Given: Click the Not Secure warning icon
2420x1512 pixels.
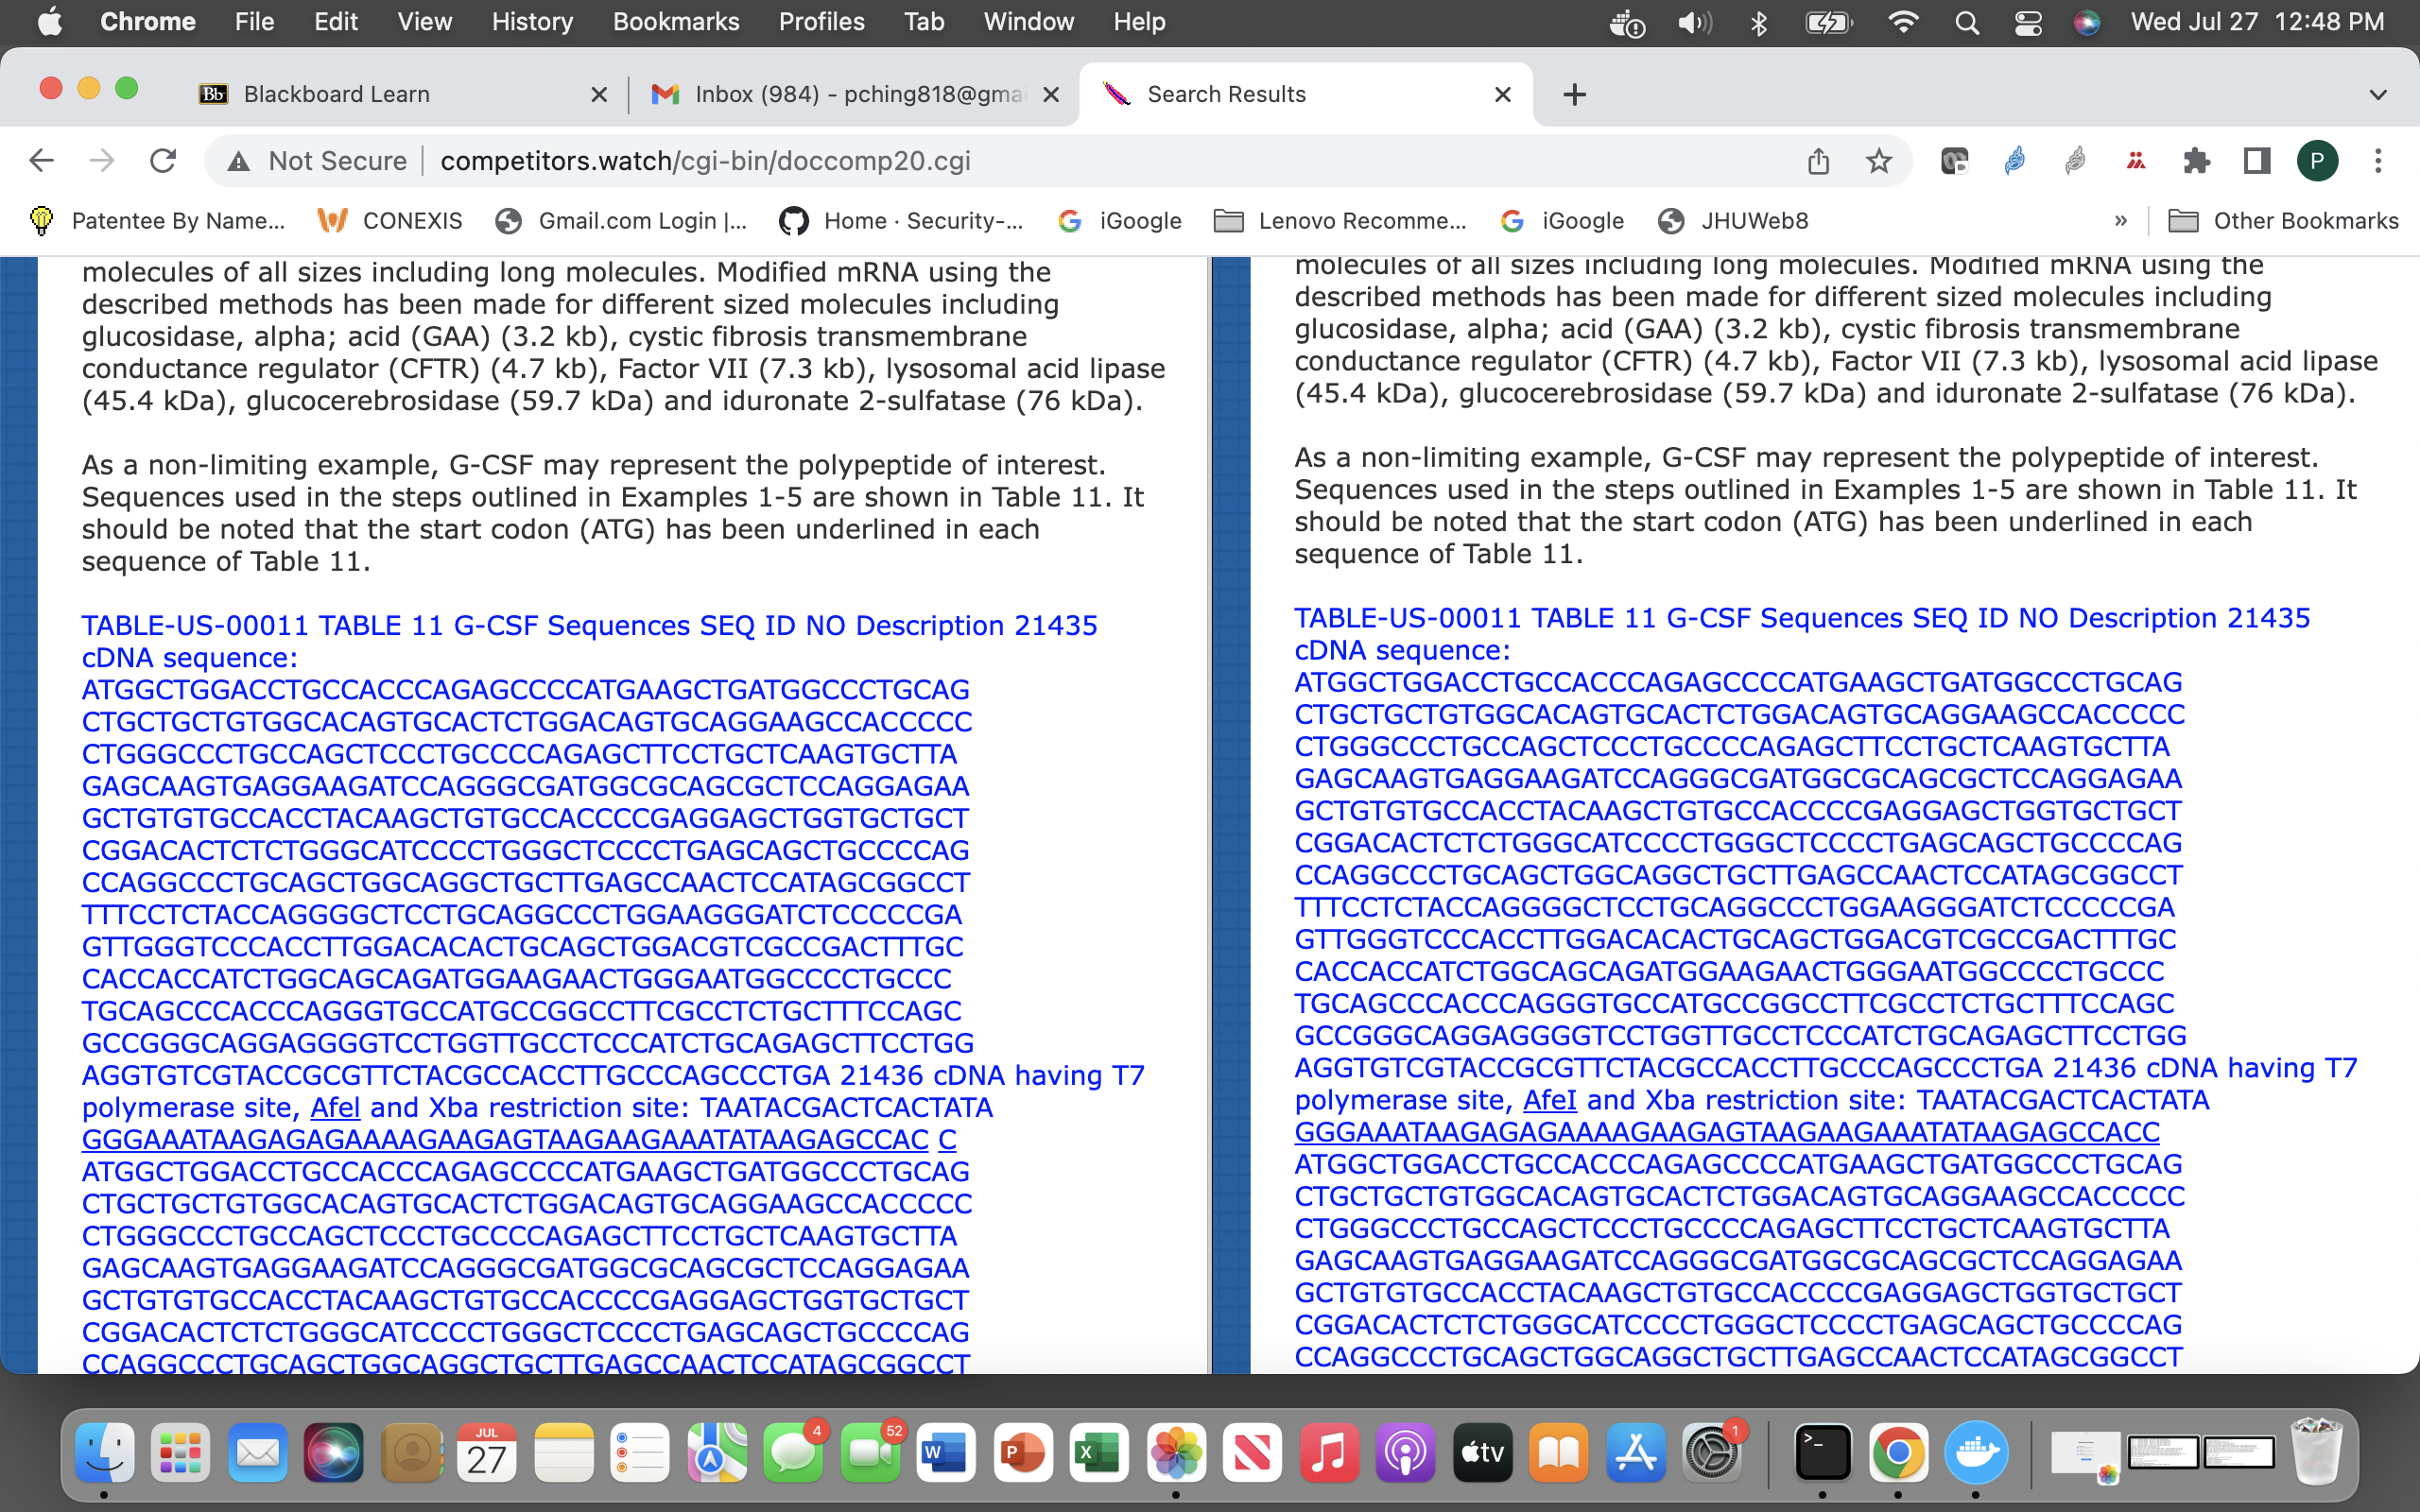Looking at the screenshot, I should (x=238, y=161).
